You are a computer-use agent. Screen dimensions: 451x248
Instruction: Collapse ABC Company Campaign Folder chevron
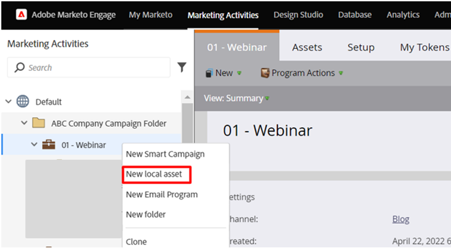click(x=24, y=123)
